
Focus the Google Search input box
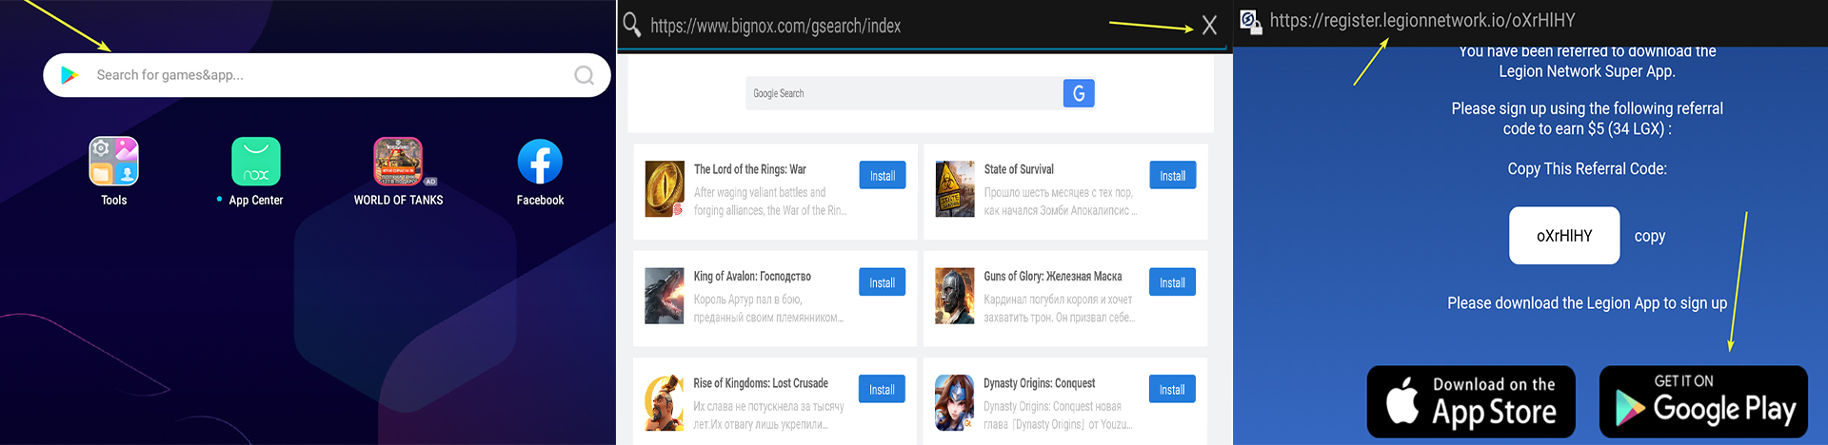pyautogui.click(x=904, y=93)
